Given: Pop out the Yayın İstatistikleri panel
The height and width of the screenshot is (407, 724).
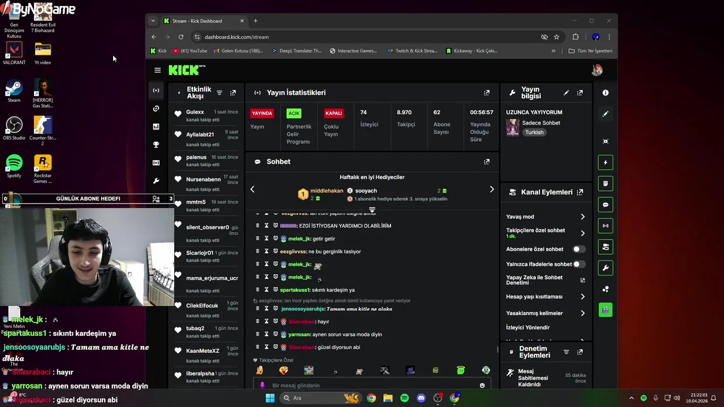Looking at the screenshot, I should 486,93.
